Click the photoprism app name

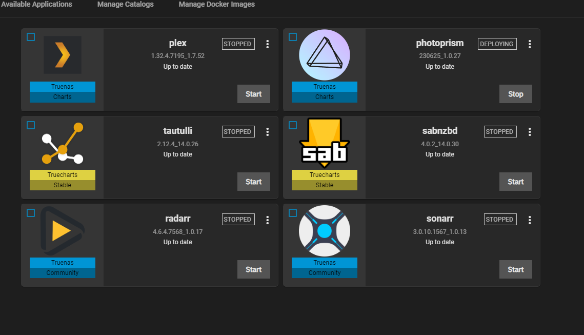coord(440,43)
